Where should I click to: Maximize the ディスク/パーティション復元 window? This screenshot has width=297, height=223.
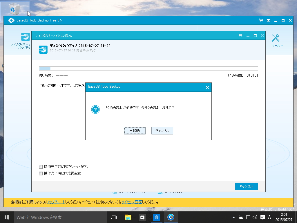pyautogui.click(x=255, y=35)
